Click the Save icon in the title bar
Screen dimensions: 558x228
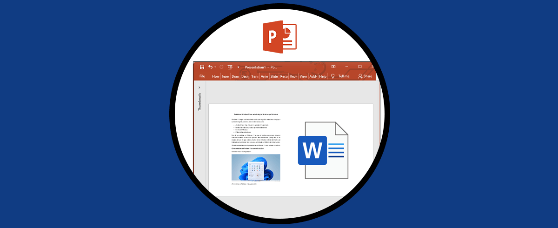[x=202, y=67]
